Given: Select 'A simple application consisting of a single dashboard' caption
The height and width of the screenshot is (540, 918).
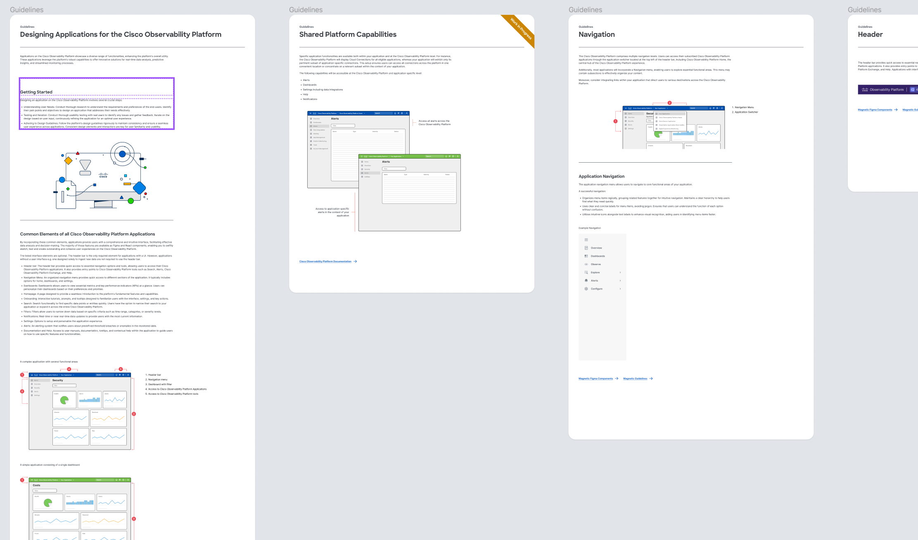Looking at the screenshot, I should pos(50,465).
